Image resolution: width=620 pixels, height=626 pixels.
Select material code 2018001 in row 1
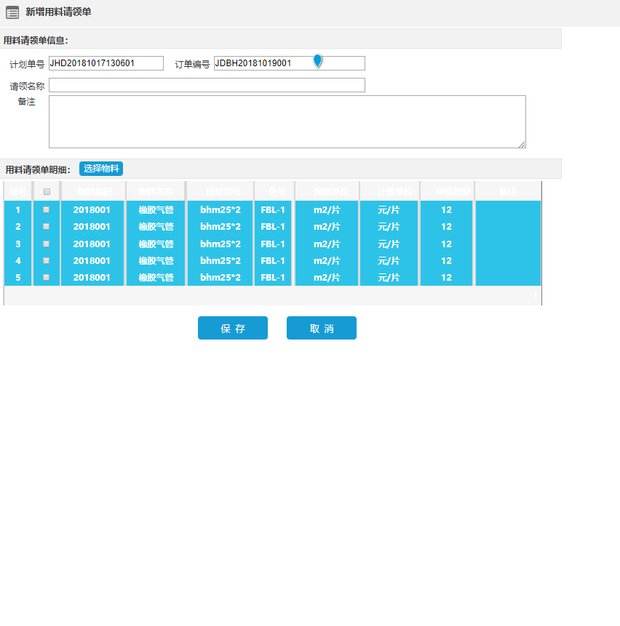92,209
